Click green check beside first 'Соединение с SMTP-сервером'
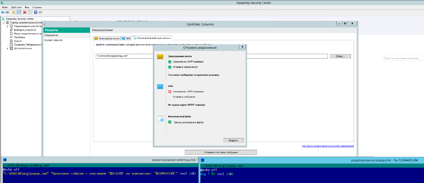This screenshot has width=424, height=183. [x=170, y=61]
